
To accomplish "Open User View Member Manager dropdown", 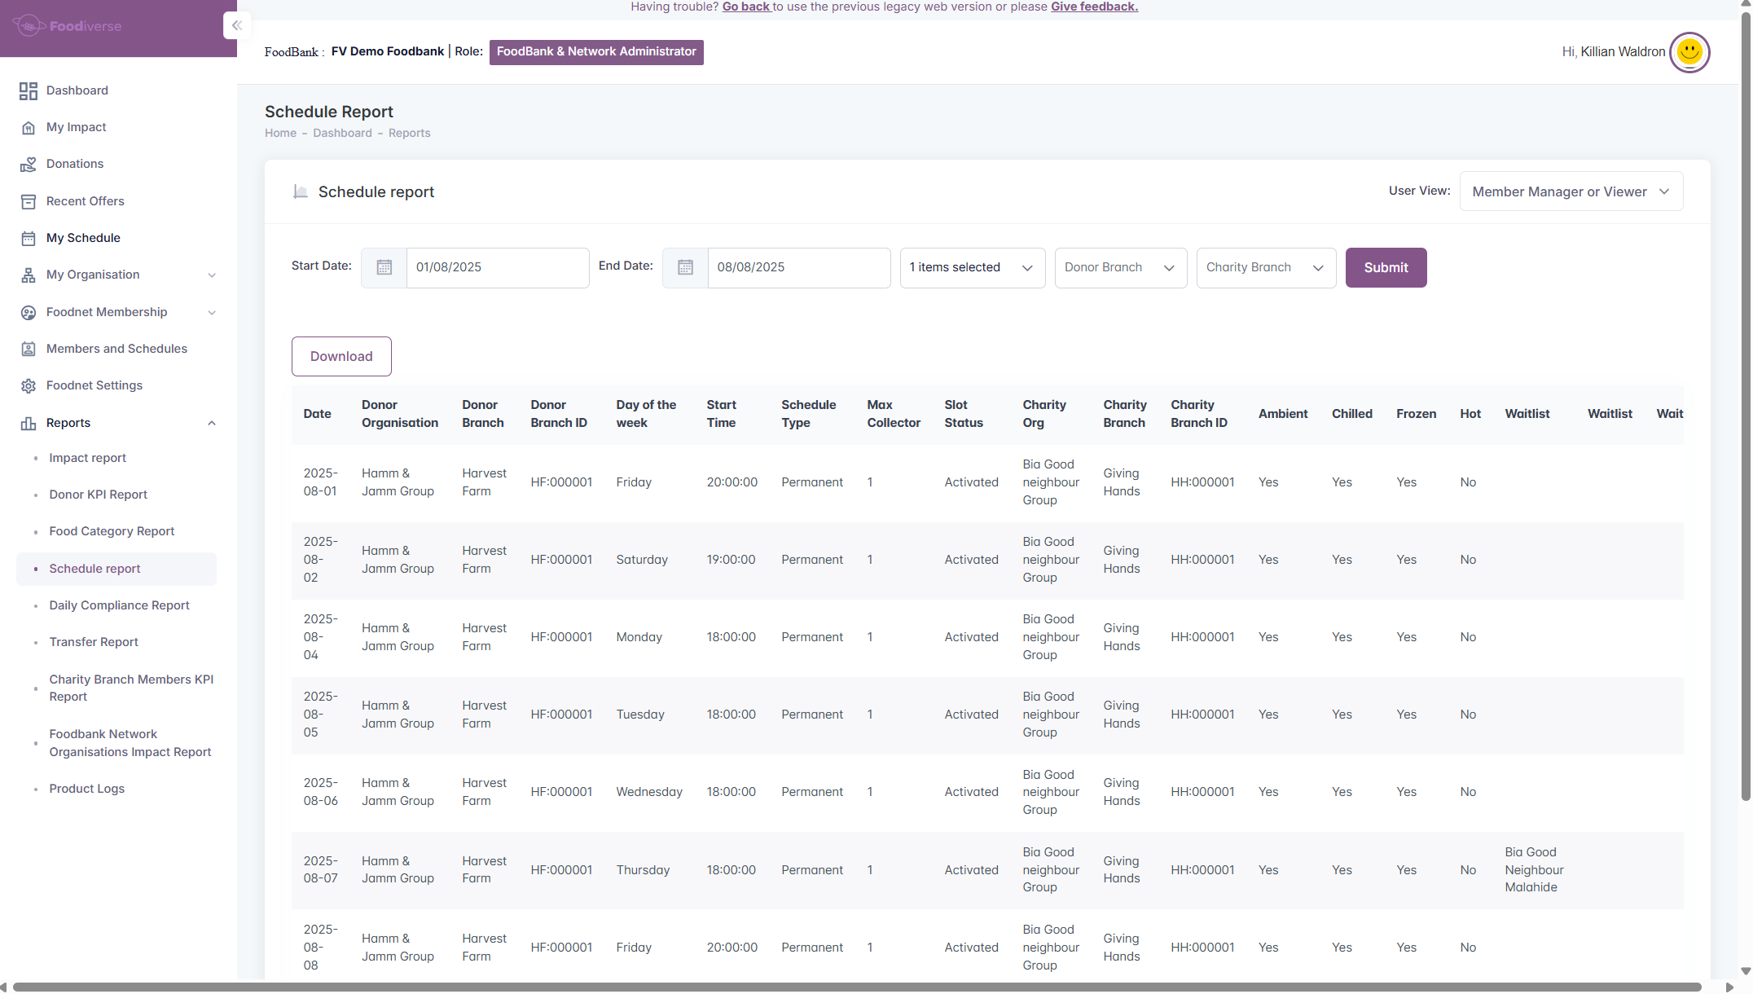I will [1571, 191].
